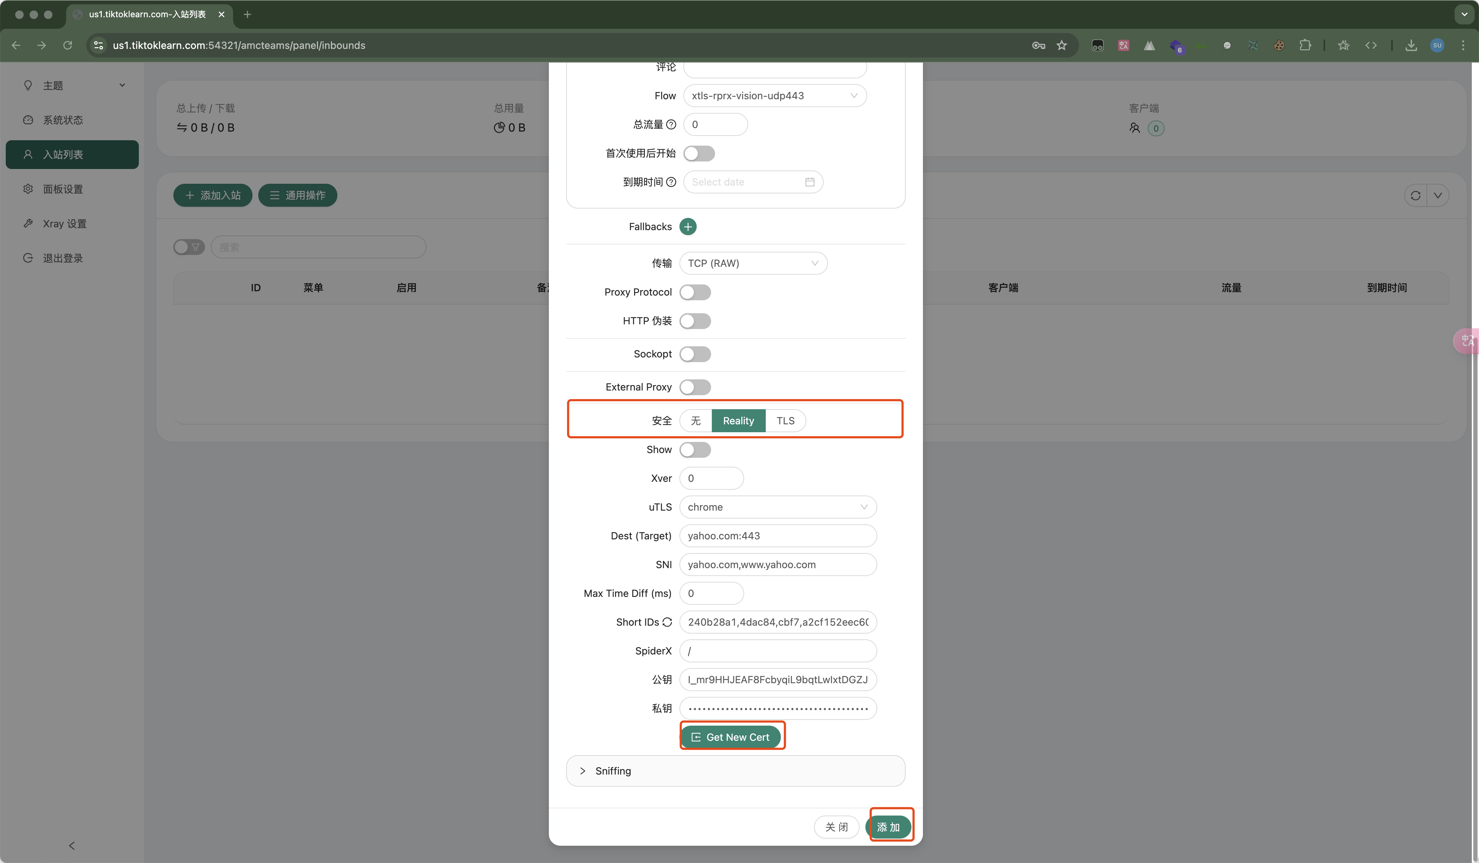Click the Dest (Target) input field

(x=778, y=536)
